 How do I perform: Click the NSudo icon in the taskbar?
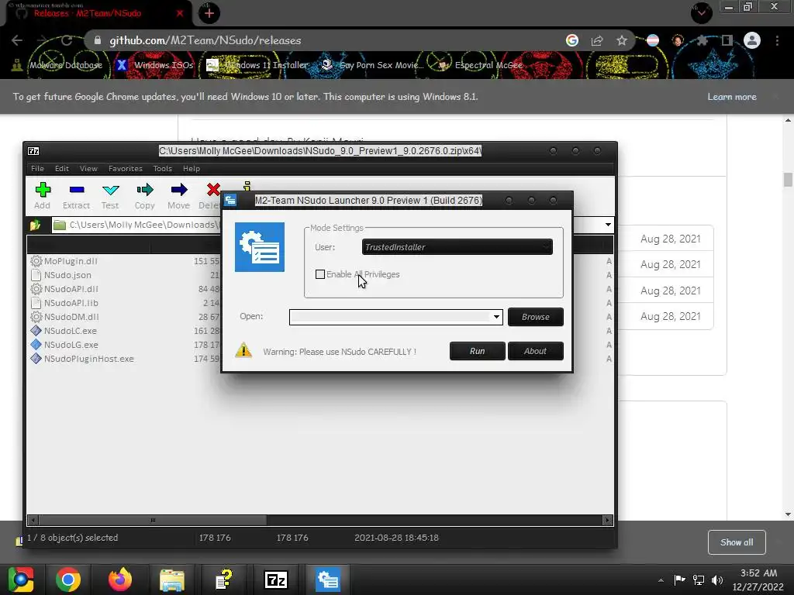pos(328,580)
